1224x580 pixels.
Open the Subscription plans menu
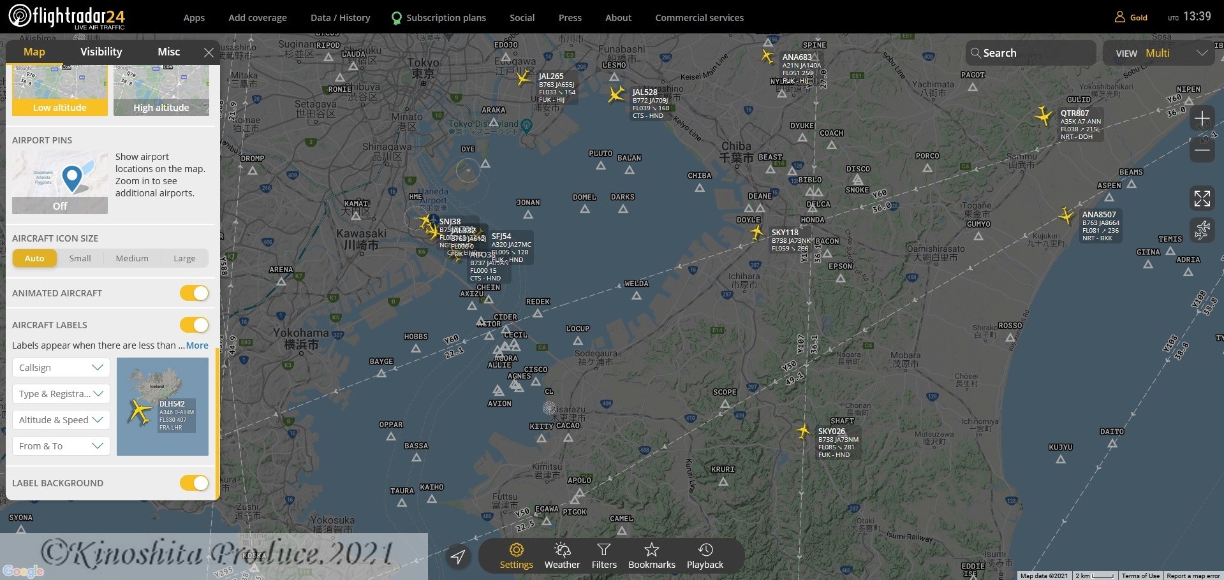click(446, 17)
